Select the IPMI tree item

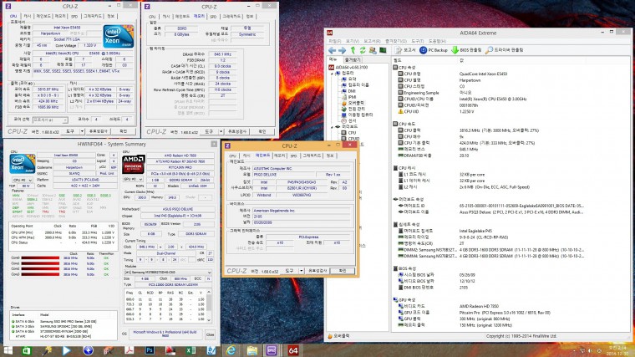pos(349,97)
